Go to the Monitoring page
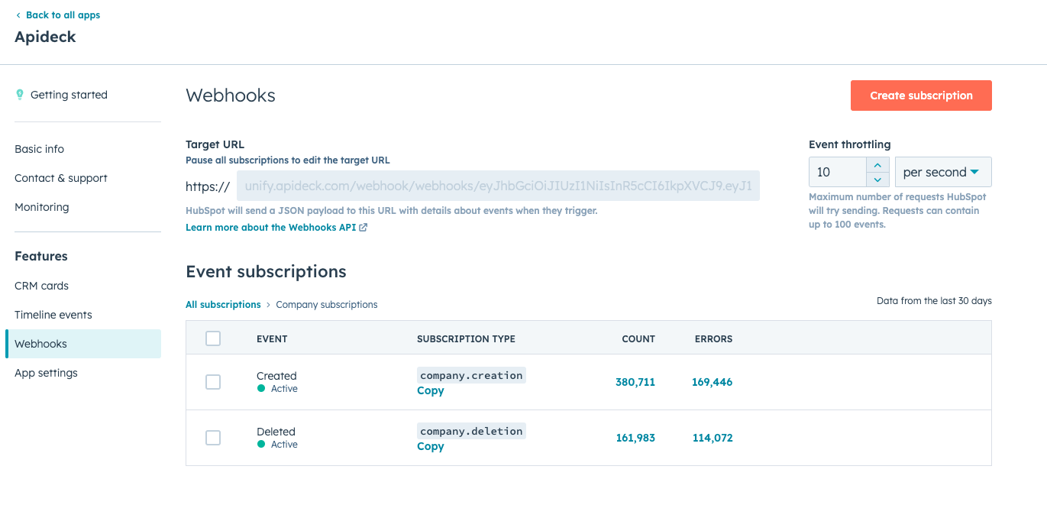 tap(41, 207)
